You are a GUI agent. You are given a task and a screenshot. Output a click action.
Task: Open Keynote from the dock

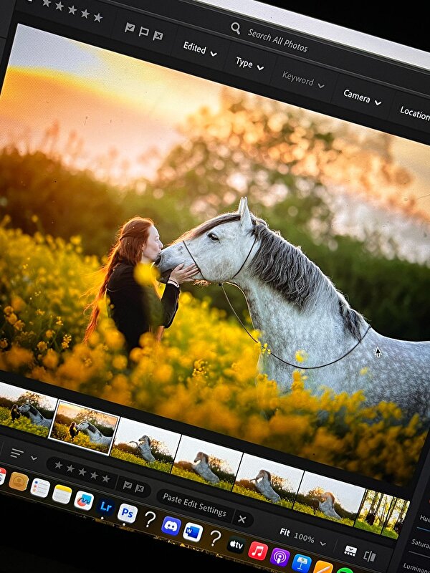(301, 564)
